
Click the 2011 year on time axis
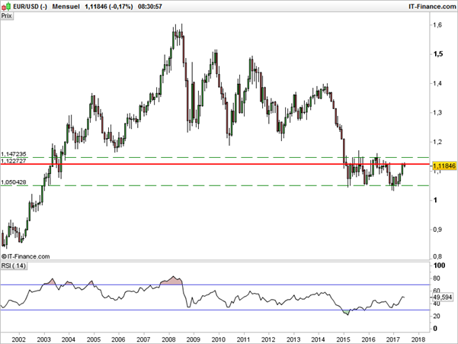tap(243, 339)
